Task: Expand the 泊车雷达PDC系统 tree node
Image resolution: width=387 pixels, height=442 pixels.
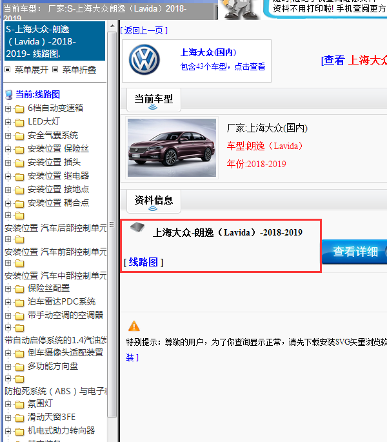Action: click(8, 302)
